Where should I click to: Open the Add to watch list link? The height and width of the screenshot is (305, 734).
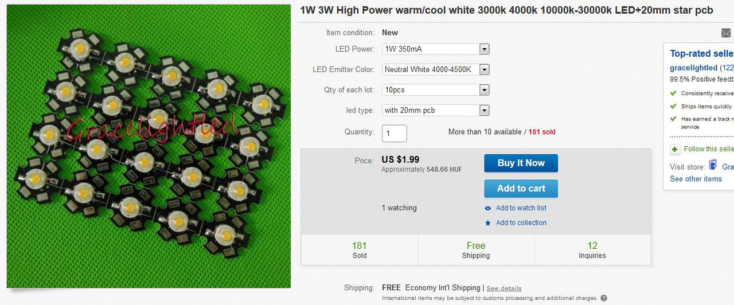click(x=521, y=208)
